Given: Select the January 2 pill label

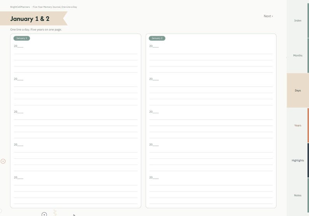Looking at the screenshot, I should click(157, 38).
